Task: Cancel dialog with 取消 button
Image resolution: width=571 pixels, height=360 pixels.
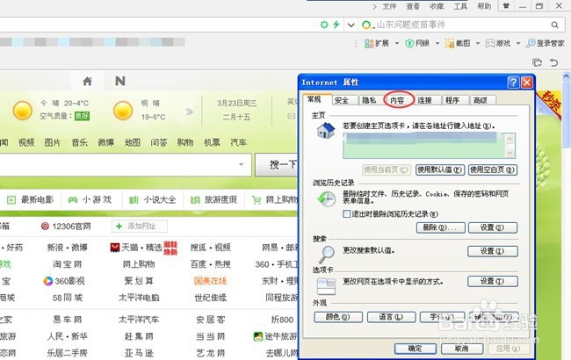Action: [462, 349]
